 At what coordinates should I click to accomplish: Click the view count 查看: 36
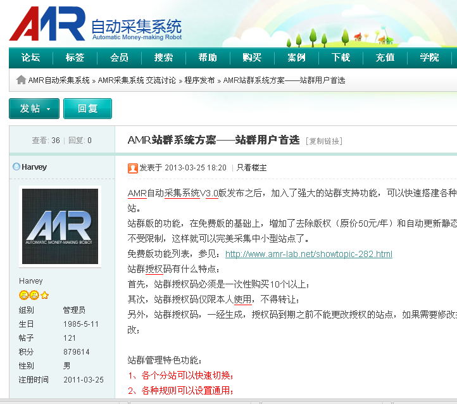(x=46, y=141)
